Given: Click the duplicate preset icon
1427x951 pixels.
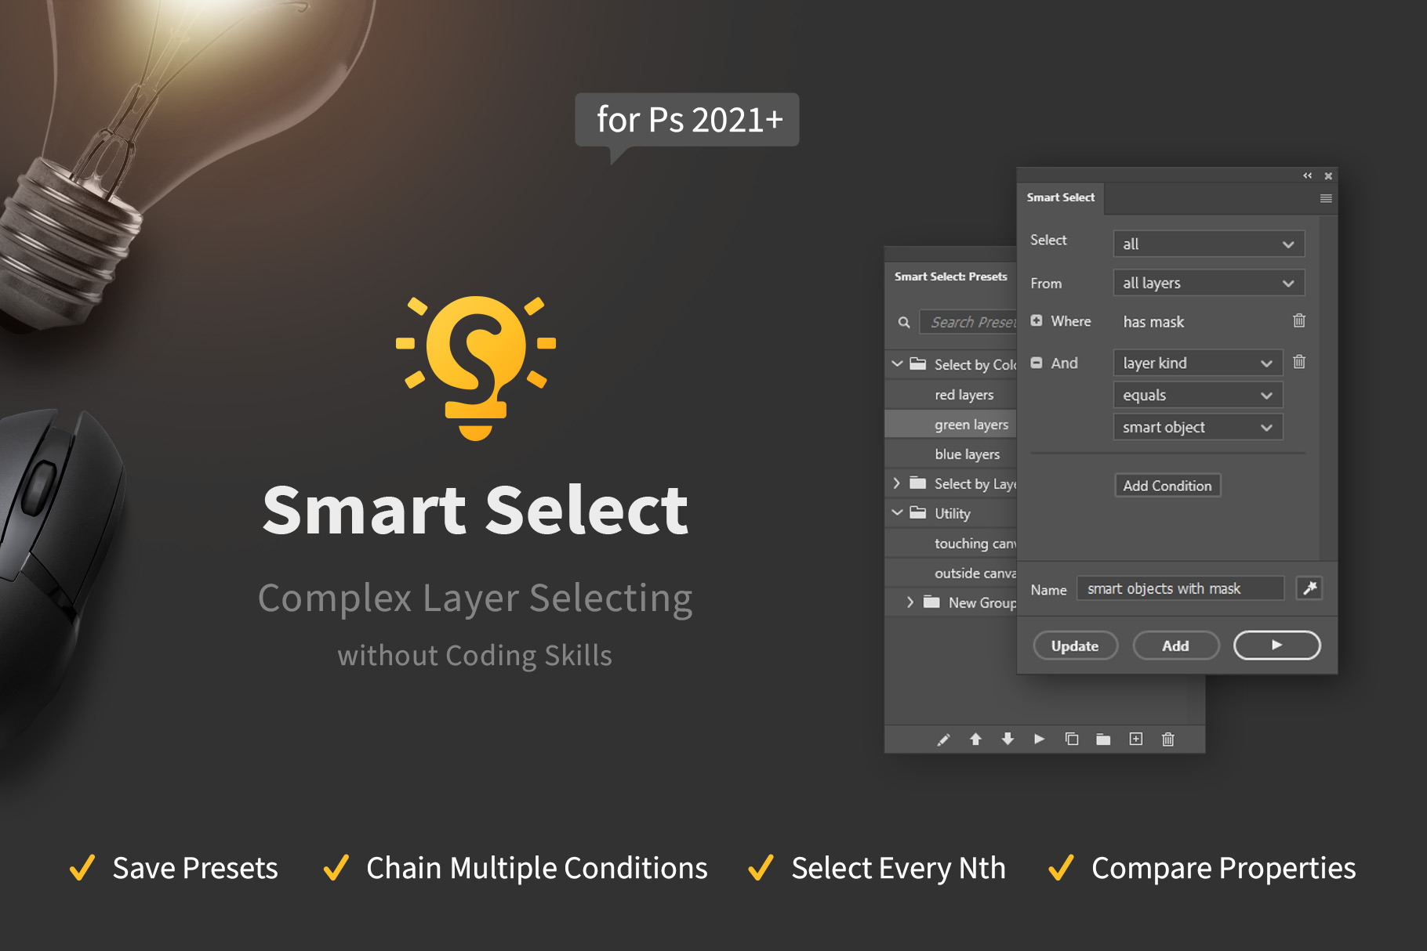Looking at the screenshot, I should [x=1072, y=739].
